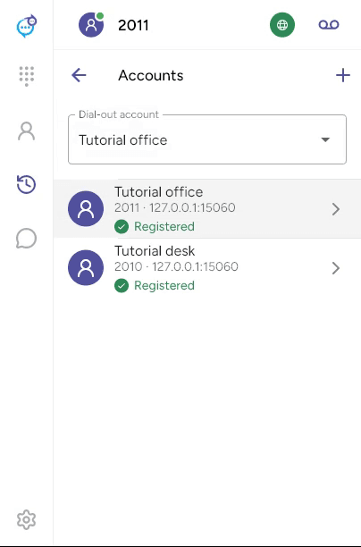Click the Accounts heading
Viewport: 361px width, 547px height.
(151, 75)
